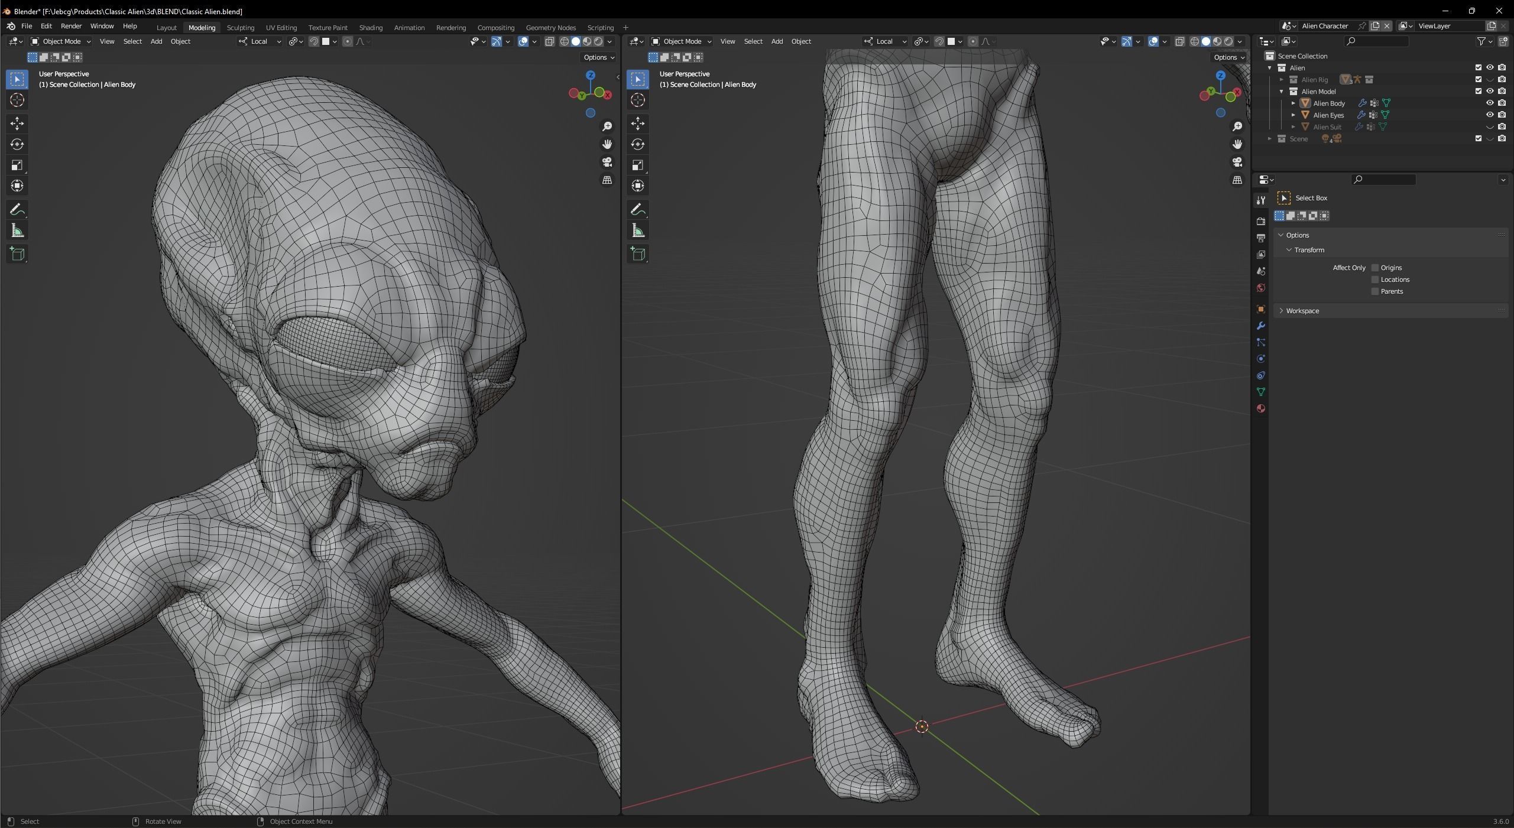The image size is (1514, 828).
Task: Click the Blender logo menu icon
Action: 11,27
